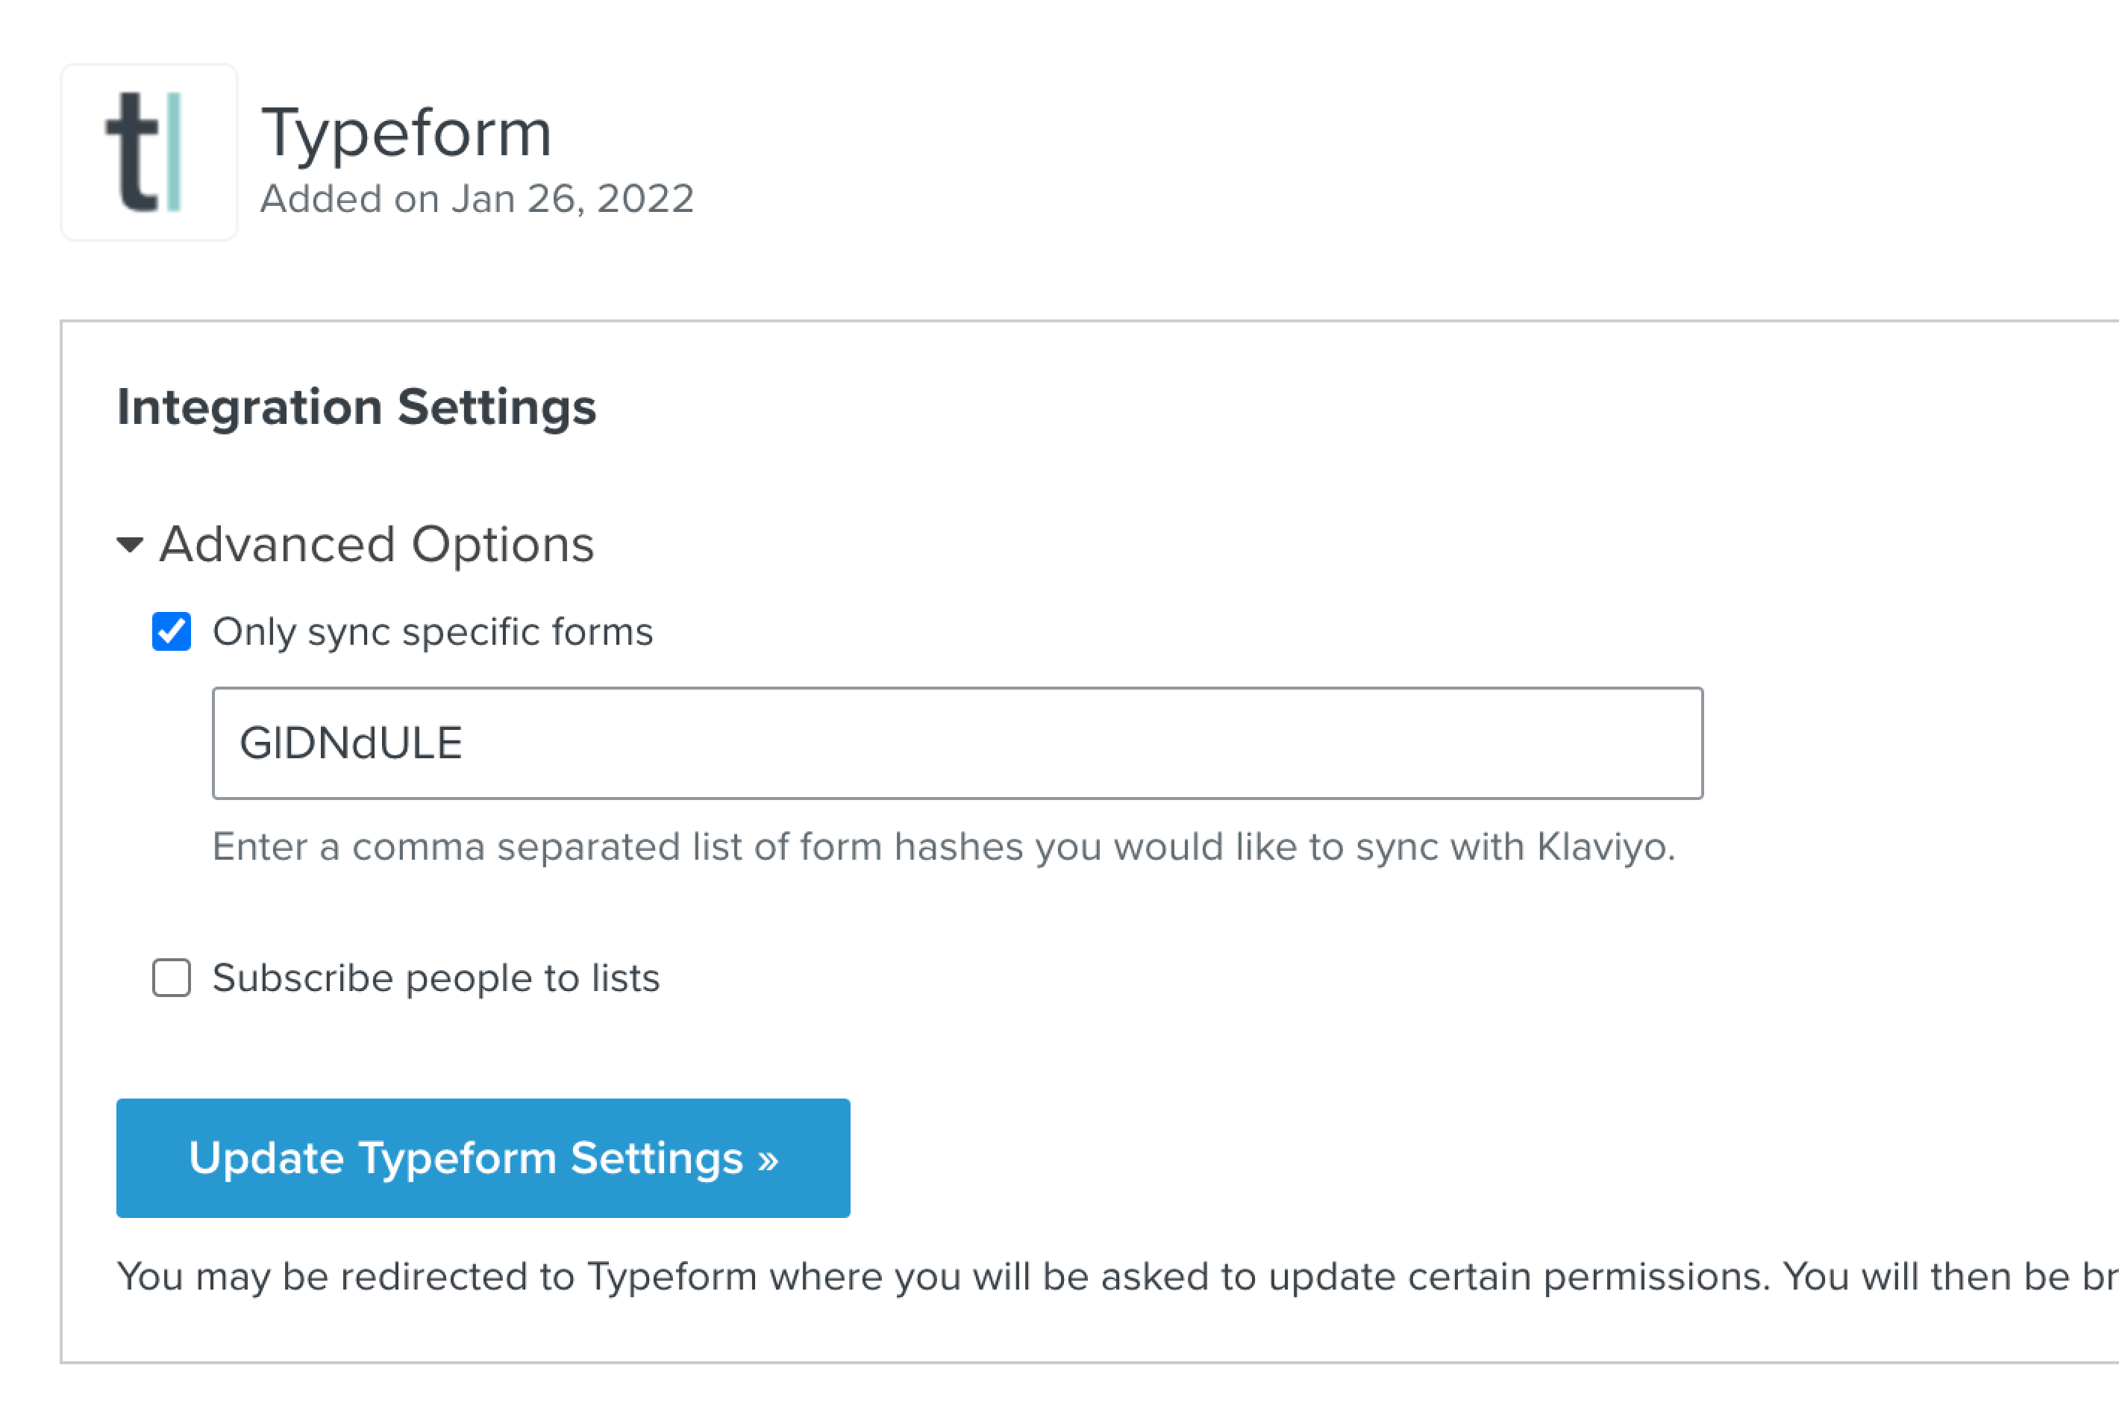Click the Advanced Options heading text
The width and height of the screenshot is (2119, 1412).
coord(376,545)
